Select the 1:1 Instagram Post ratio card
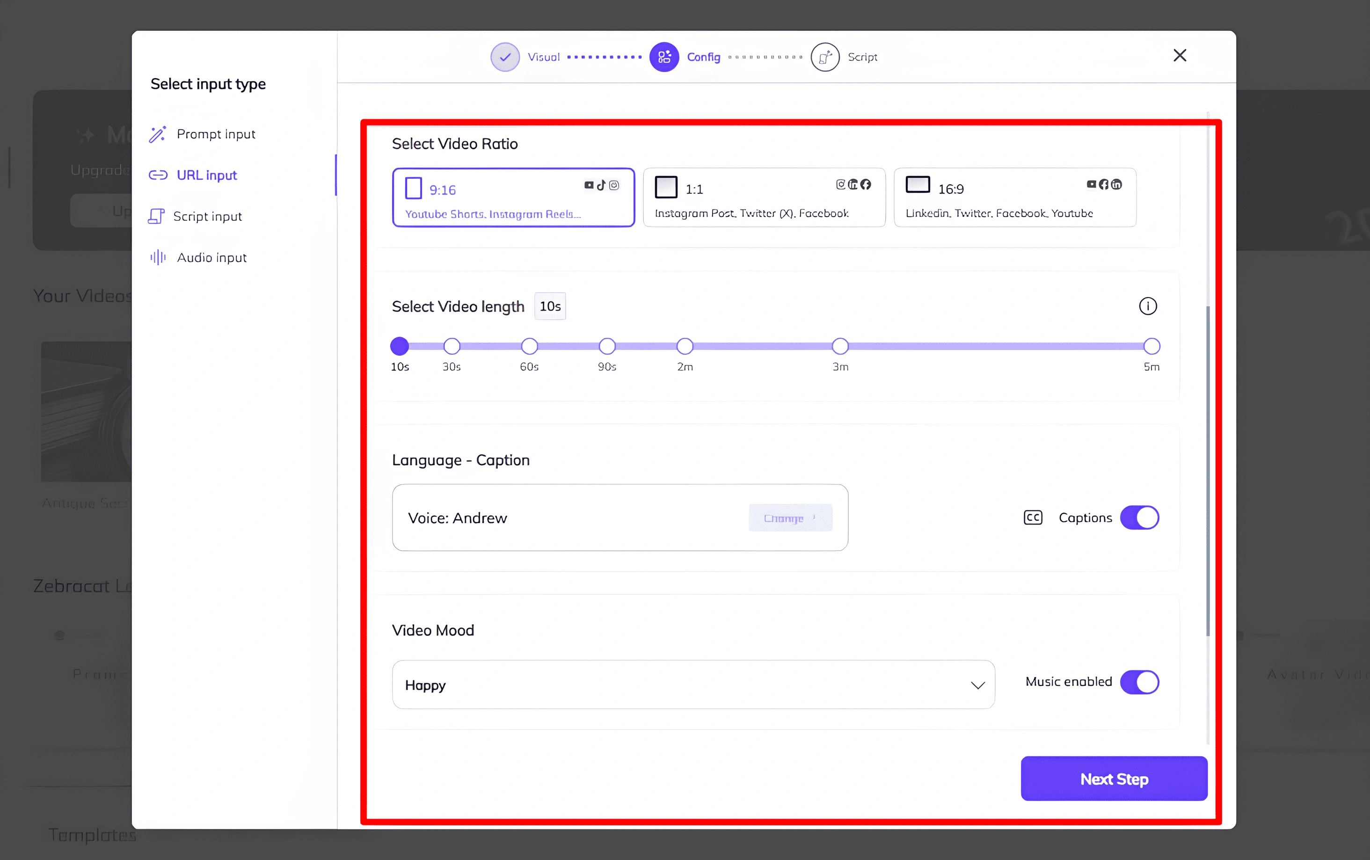 tap(765, 197)
